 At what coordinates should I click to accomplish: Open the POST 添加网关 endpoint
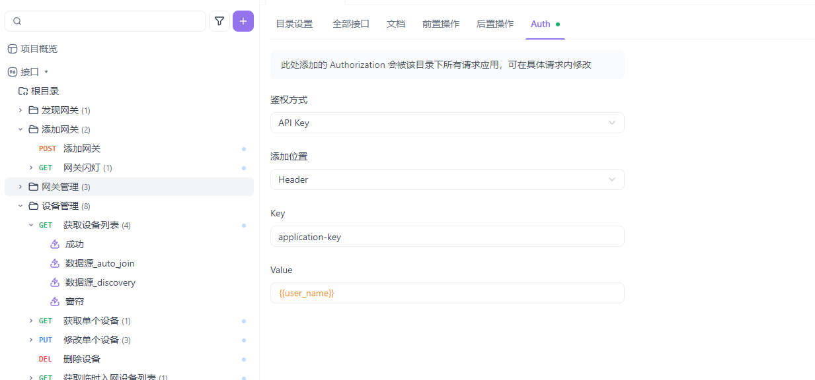point(82,148)
